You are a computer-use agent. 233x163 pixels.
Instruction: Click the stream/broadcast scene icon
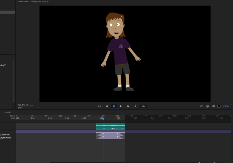pyautogui.click(x=213, y=106)
